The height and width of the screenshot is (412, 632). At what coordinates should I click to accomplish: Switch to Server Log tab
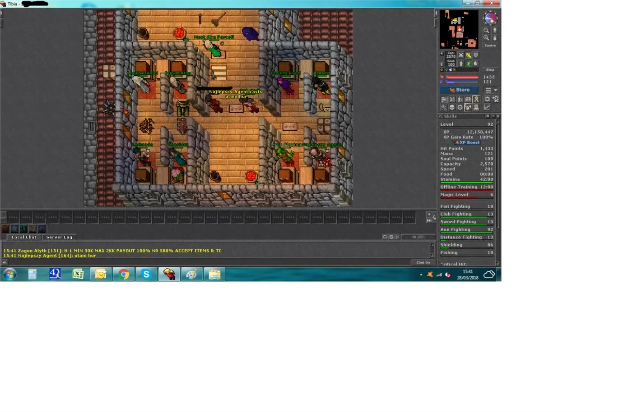pyautogui.click(x=59, y=237)
